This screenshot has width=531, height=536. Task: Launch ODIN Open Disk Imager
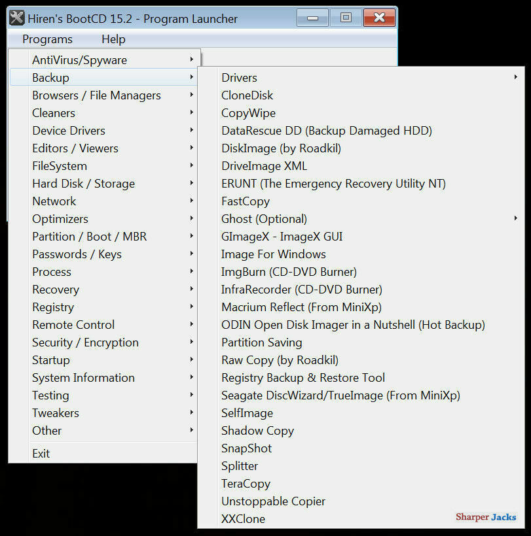click(361, 325)
